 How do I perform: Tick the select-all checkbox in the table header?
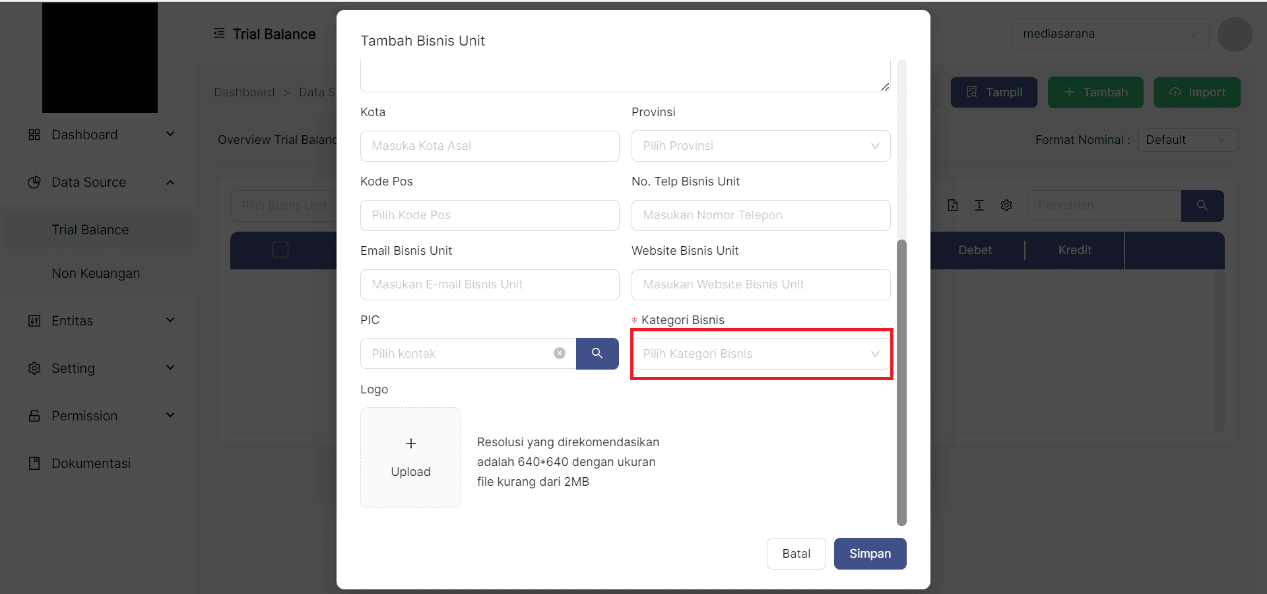click(280, 249)
